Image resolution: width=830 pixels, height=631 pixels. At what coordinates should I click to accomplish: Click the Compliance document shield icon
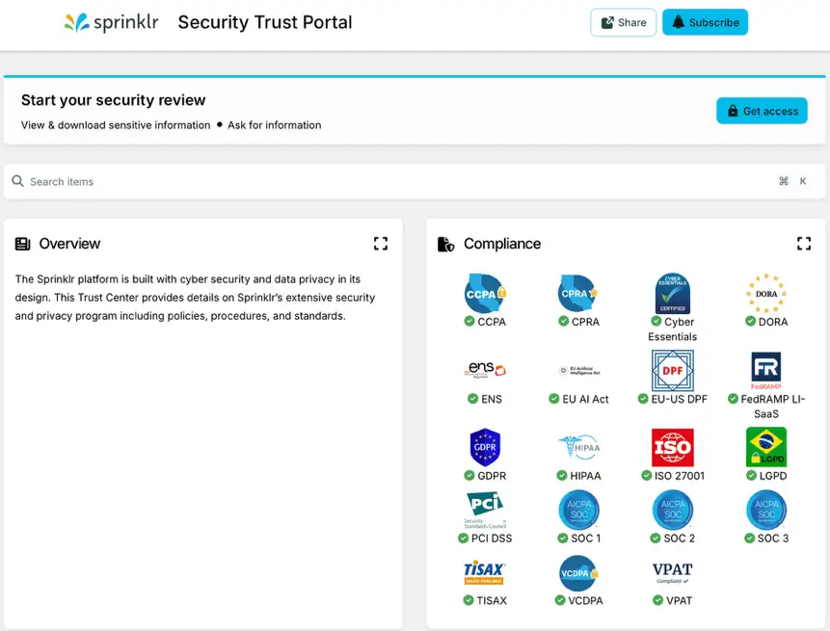click(x=445, y=244)
